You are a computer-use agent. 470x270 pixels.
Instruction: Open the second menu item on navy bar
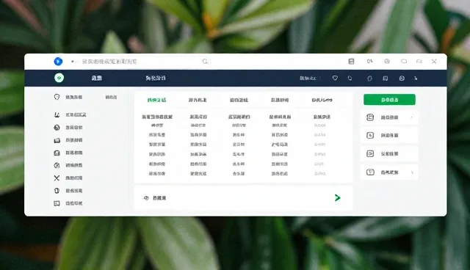pyautogui.click(x=156, y=78)
